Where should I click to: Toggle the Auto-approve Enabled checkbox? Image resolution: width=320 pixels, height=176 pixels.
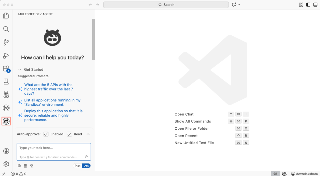(46, 134)
